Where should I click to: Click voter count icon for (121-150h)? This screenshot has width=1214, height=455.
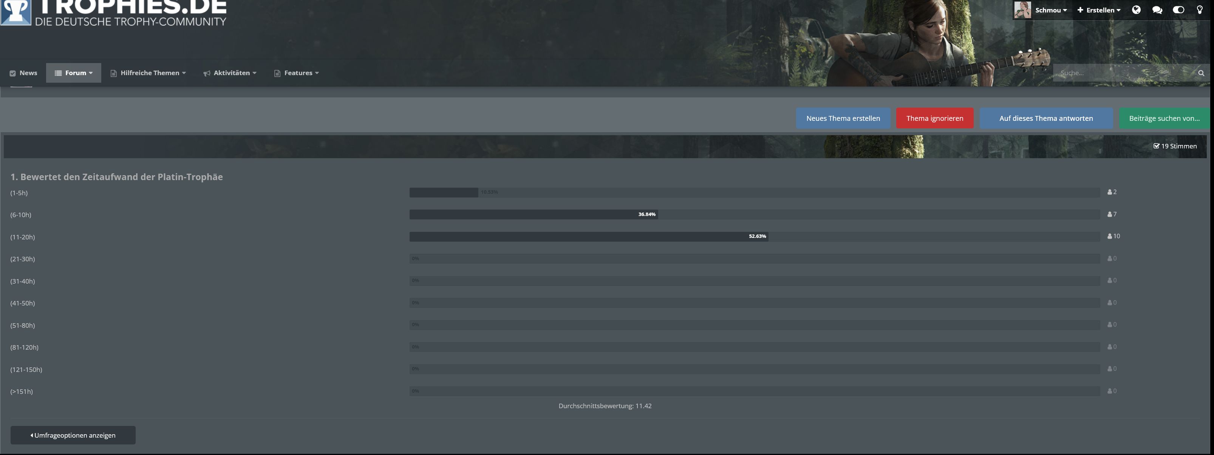click(x=1112, y=369)
